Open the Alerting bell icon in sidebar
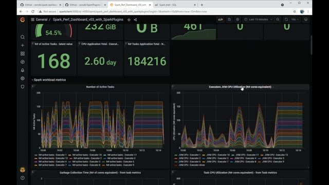The height and width of the screenshot is (185, 329). tap(23, 70)
